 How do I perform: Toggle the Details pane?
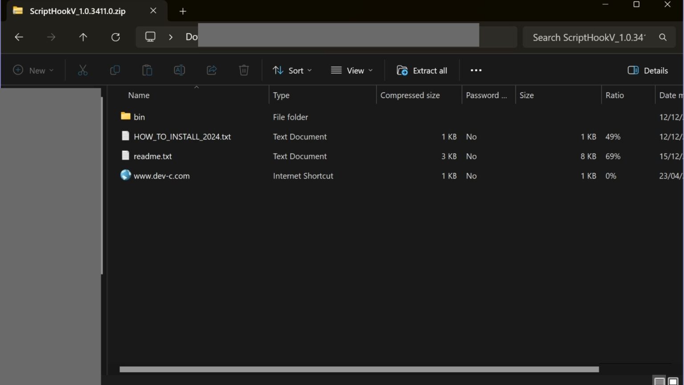coord(647,70)
